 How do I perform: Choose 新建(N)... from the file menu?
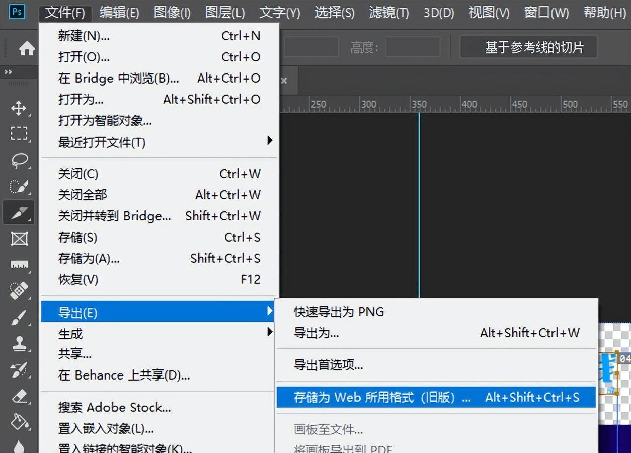pos(159,36)
